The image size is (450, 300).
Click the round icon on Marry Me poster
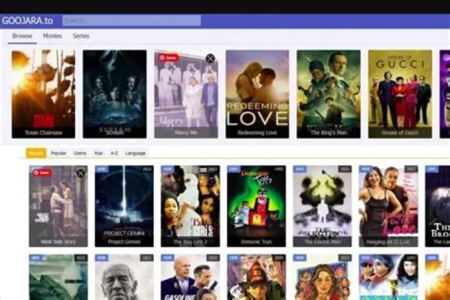click(210, 58)
